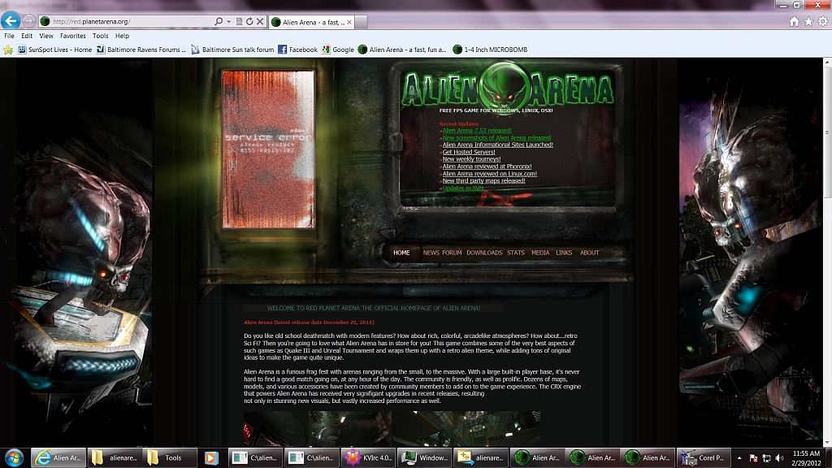Open the taskbar clock showing 11:55 AM
Viewport: 832px width, 468px height.
[806, 458]
